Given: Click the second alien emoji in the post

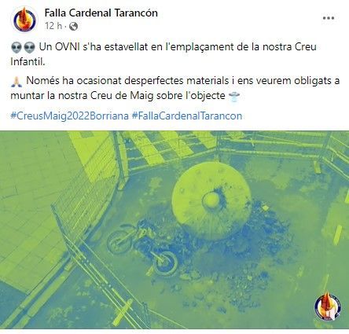Looking at the screenshot, I should [29, 47].
